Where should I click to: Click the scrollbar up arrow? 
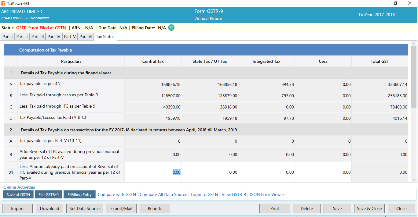[414, 44]
